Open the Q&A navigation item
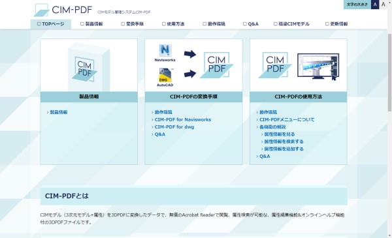 coord(251,24)
